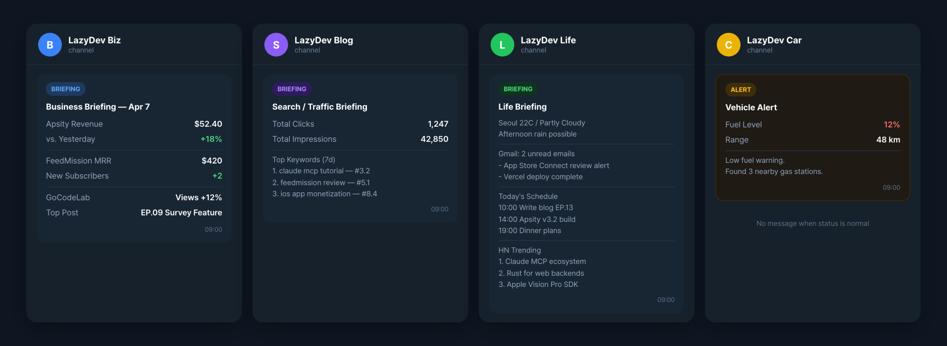Open the yellow LazyDev Car channel icon
The height and width of the screenshot is (346, 947).
tap(728, 44)
